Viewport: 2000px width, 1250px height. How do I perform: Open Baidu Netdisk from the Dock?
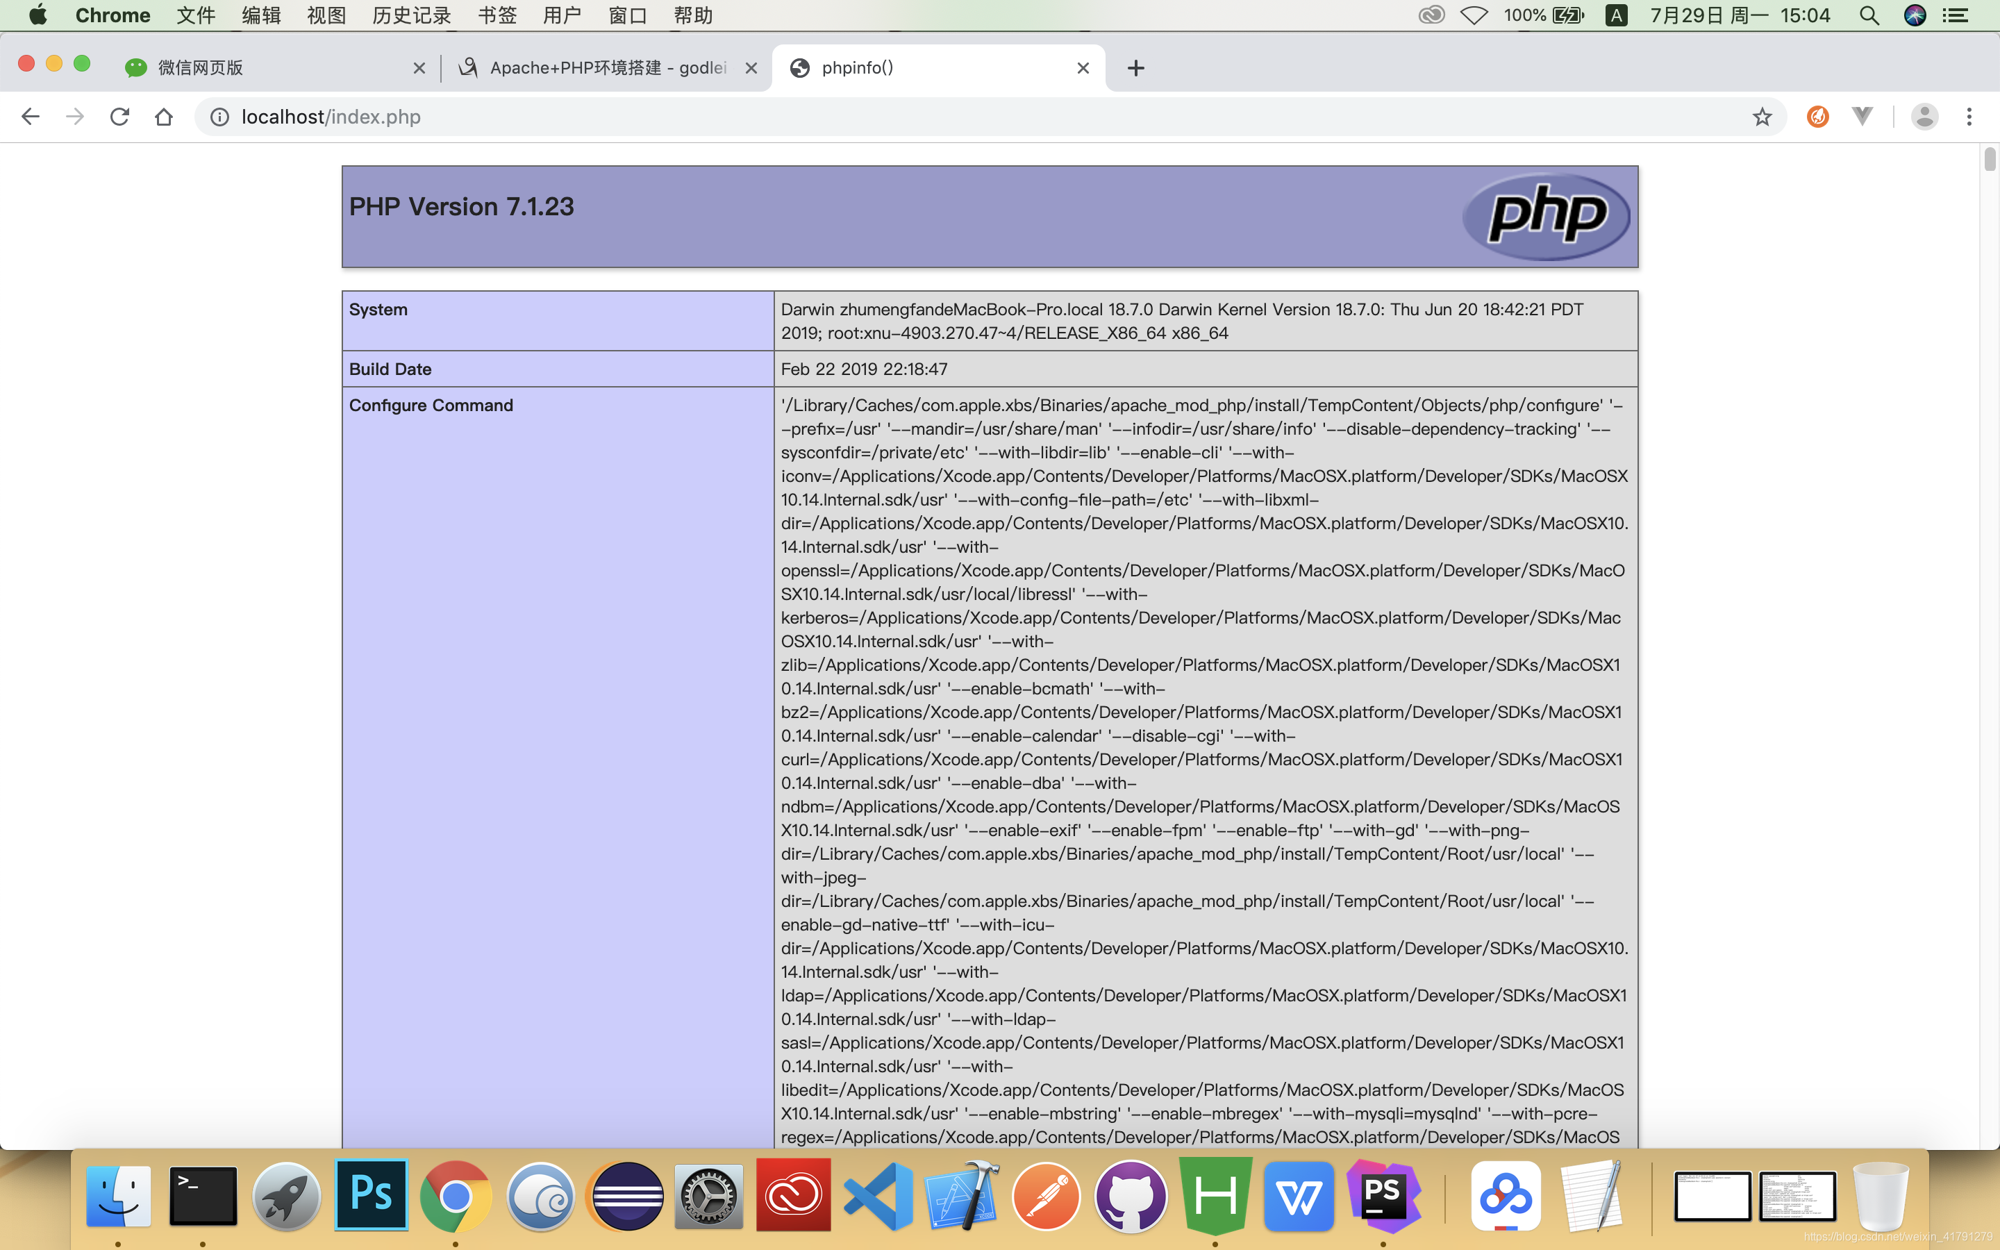pos(1506,1197)
